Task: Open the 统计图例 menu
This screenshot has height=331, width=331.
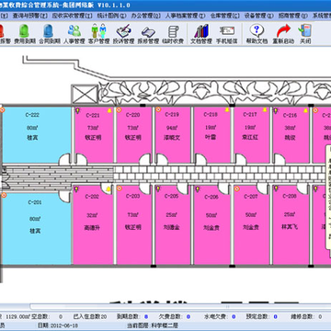Action: 111,16
